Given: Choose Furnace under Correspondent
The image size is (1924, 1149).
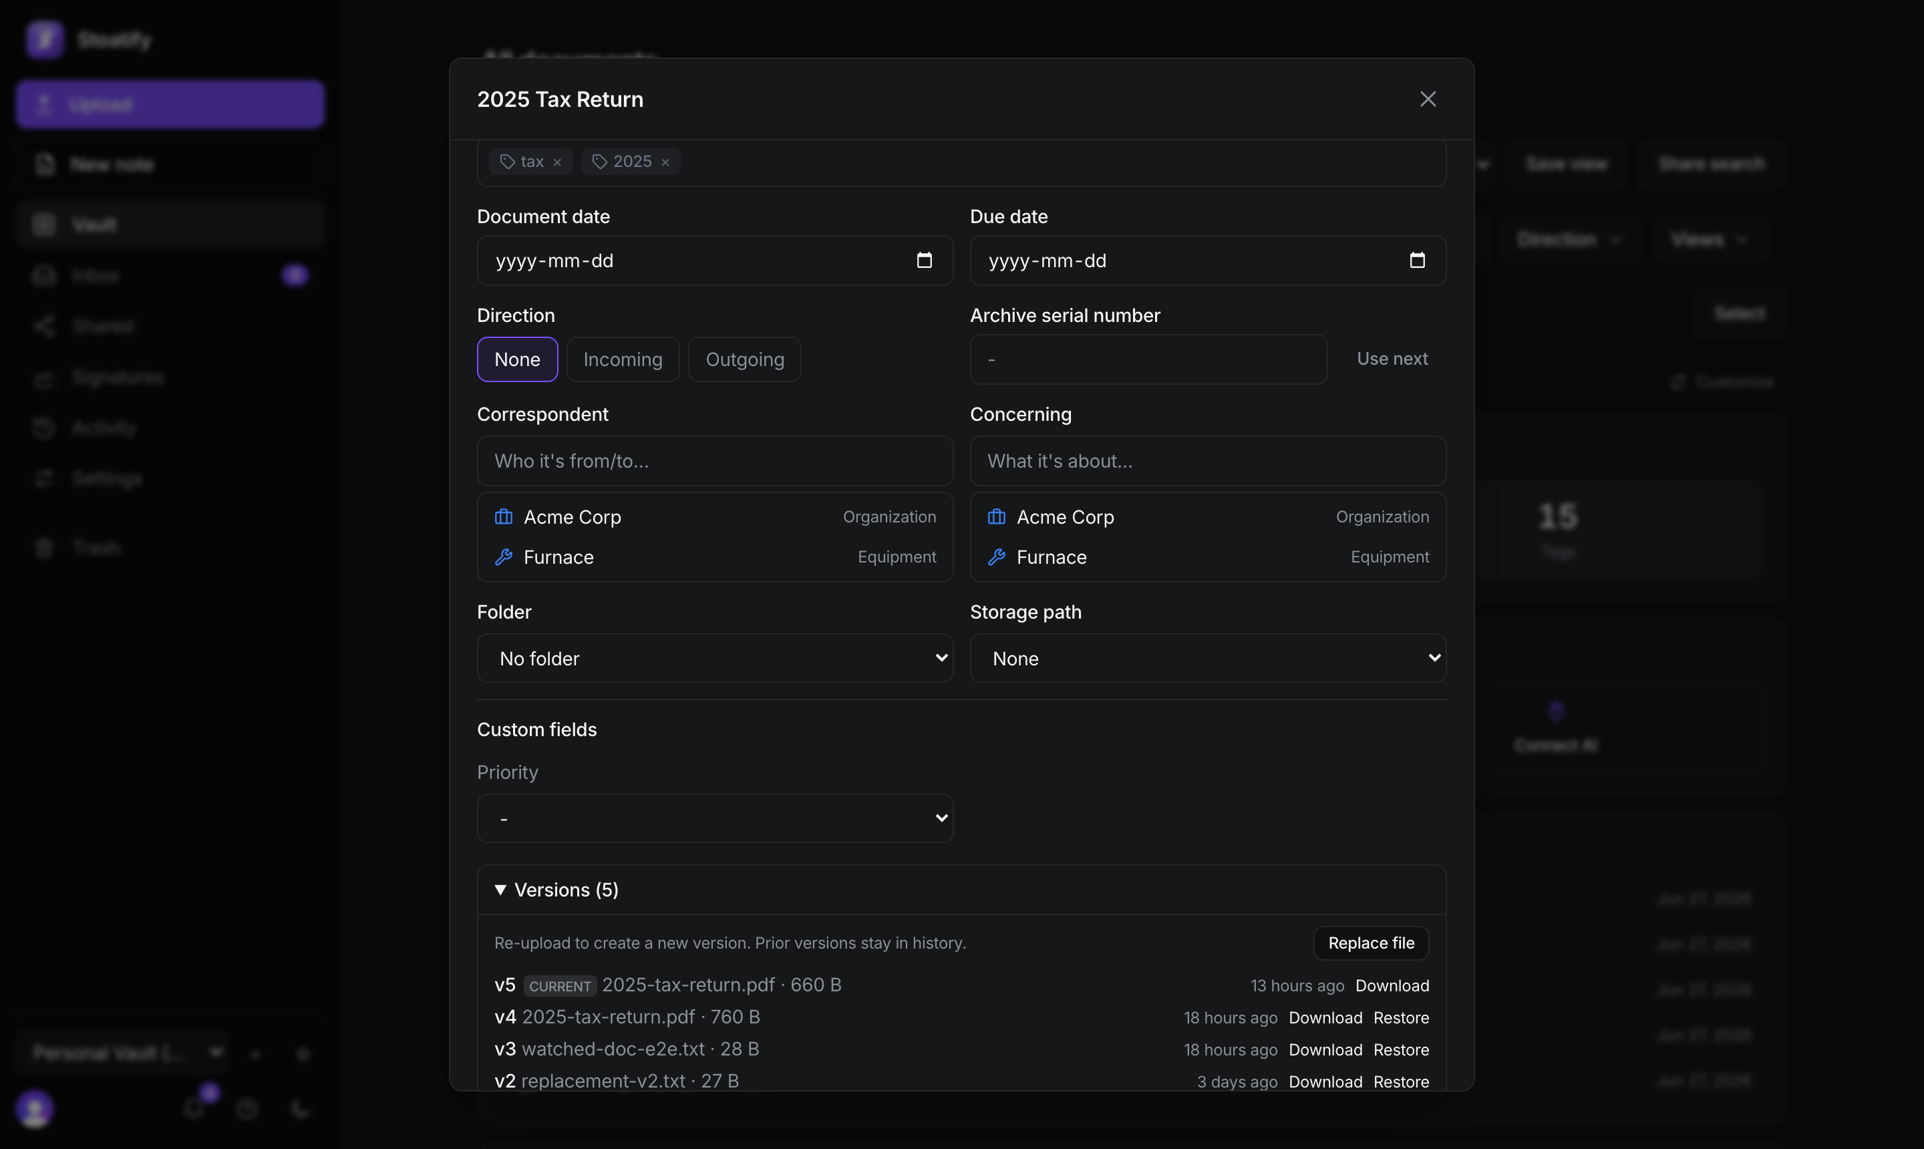Looking at the screenshot, I should point(715,556).
